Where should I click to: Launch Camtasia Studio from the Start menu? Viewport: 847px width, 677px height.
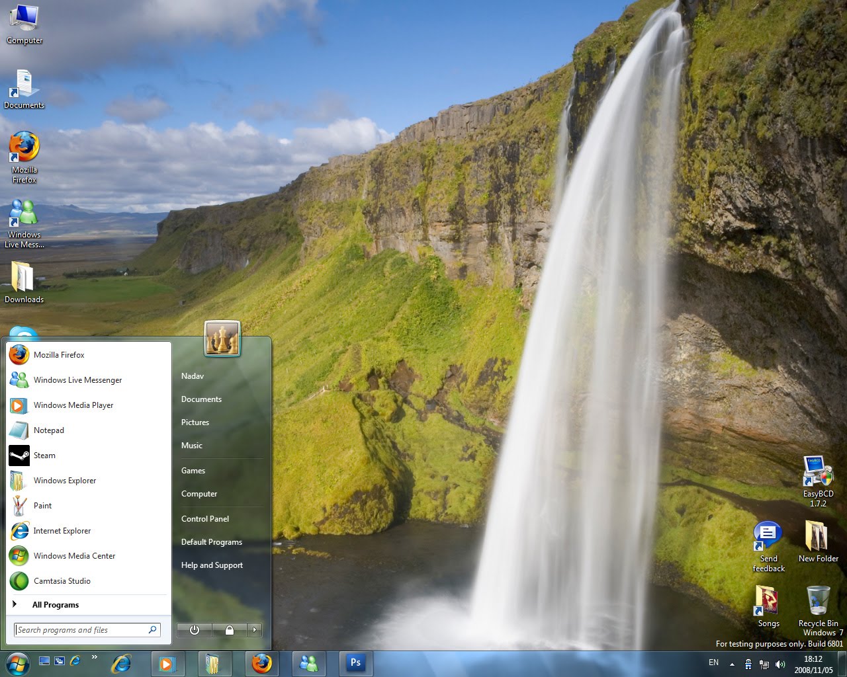tap(89, 581)
